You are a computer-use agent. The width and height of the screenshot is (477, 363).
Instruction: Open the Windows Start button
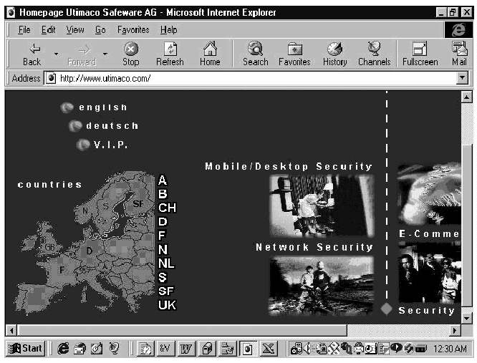pos(25,349)
